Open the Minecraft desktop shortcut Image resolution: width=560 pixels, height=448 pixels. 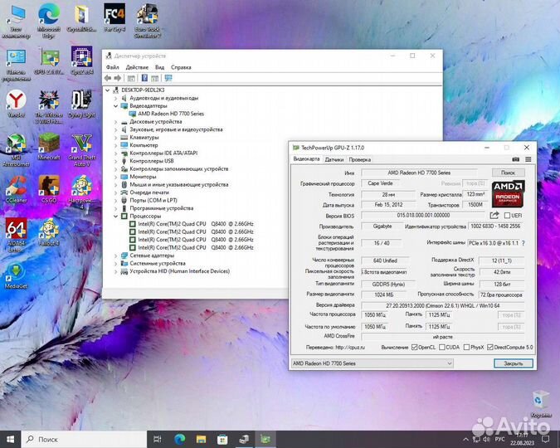[49, 147]
